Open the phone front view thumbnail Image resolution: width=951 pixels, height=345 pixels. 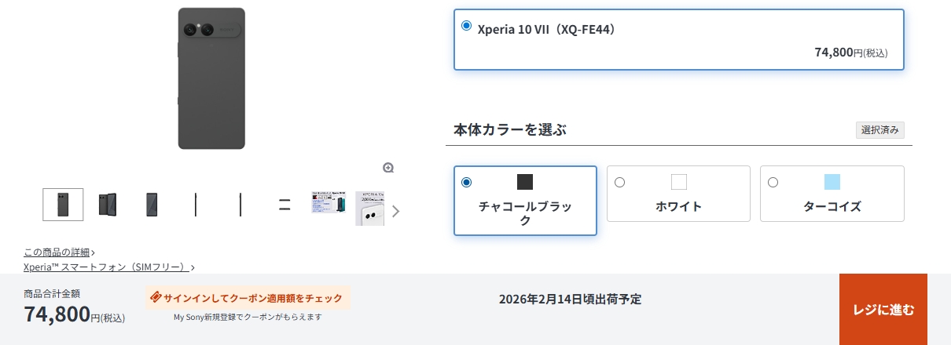pos(152,205)
